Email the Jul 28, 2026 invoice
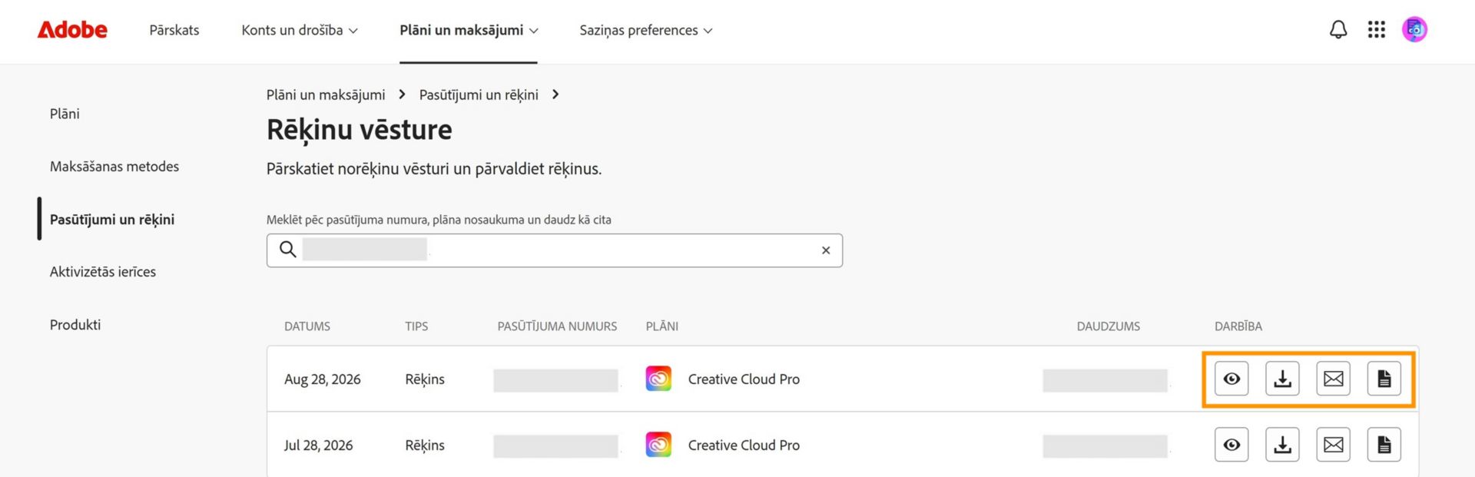This screenshot has width=1475, height=477. click(x=1334, y=445)
